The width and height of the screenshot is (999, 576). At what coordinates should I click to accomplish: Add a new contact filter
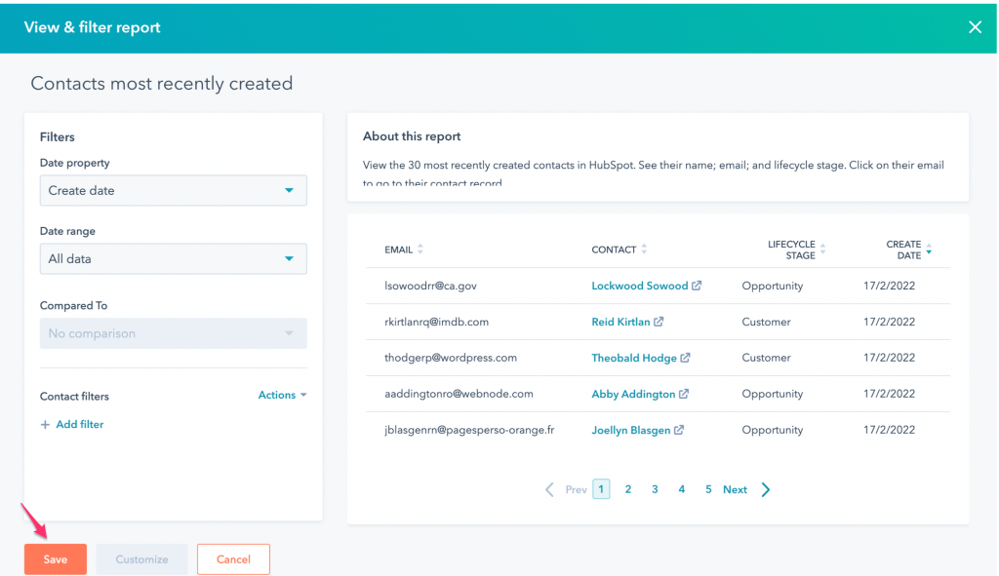tap(72, 425)
